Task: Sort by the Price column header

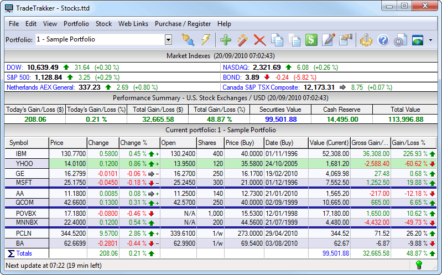Action: pyautogui.click(x=68, y=143)
